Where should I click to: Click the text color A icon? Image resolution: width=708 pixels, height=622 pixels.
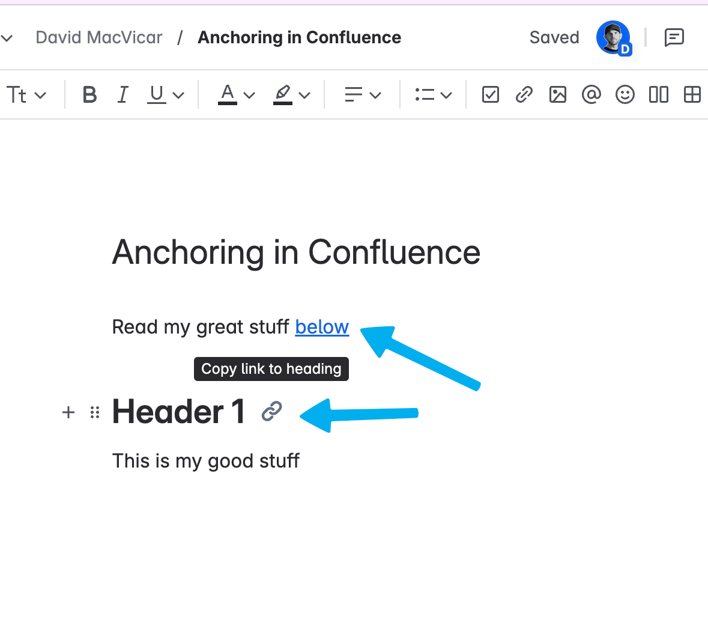point(228,95)
